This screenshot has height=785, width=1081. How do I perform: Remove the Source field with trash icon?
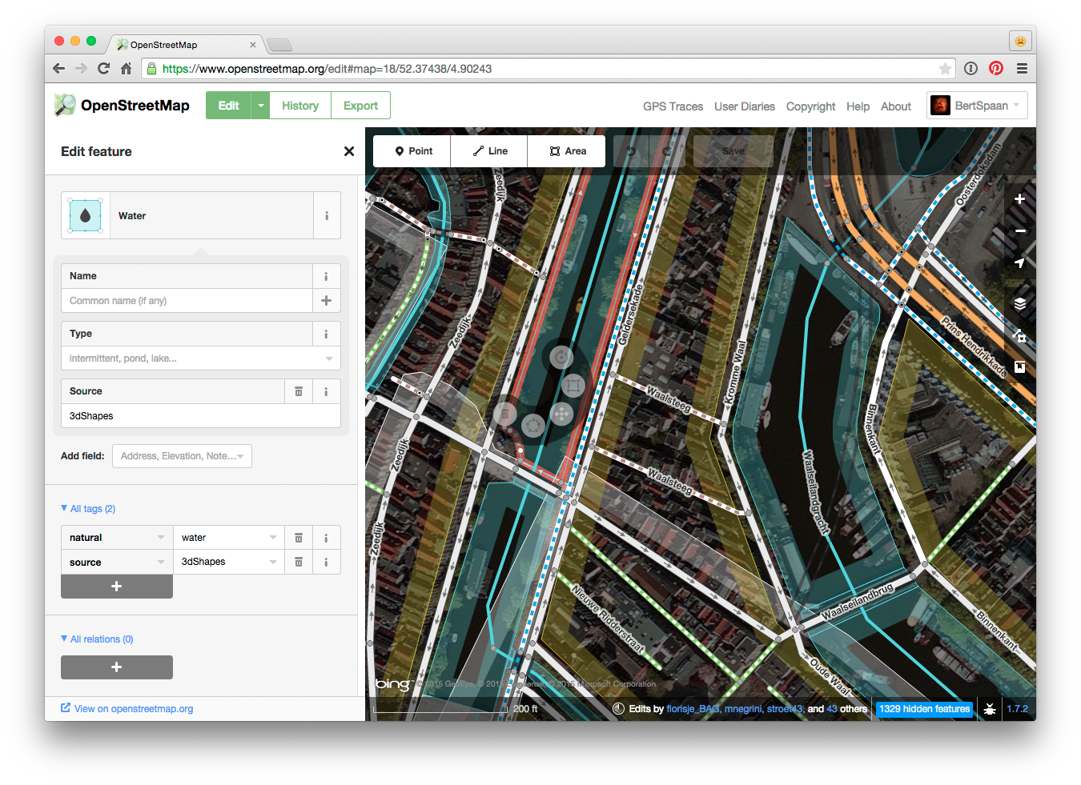(x=299, y=391)
